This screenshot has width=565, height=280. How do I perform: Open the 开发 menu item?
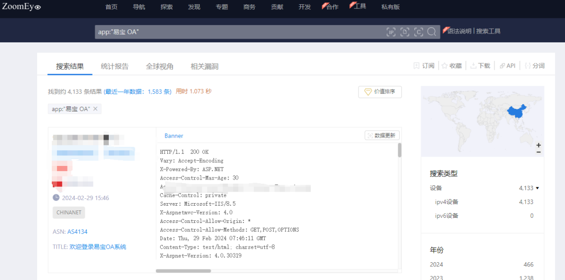pyautogui.click(x=304, y=7)
